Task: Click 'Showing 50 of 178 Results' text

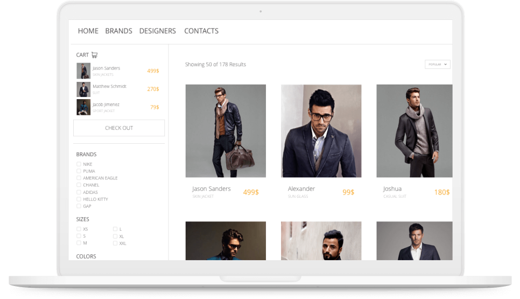Action: (215, 65)
